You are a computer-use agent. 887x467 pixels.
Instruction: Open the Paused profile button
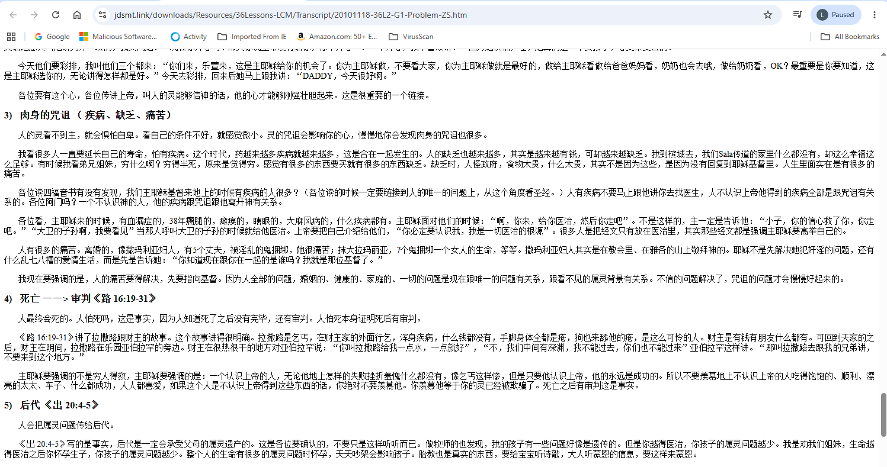(x=836, y=15)
